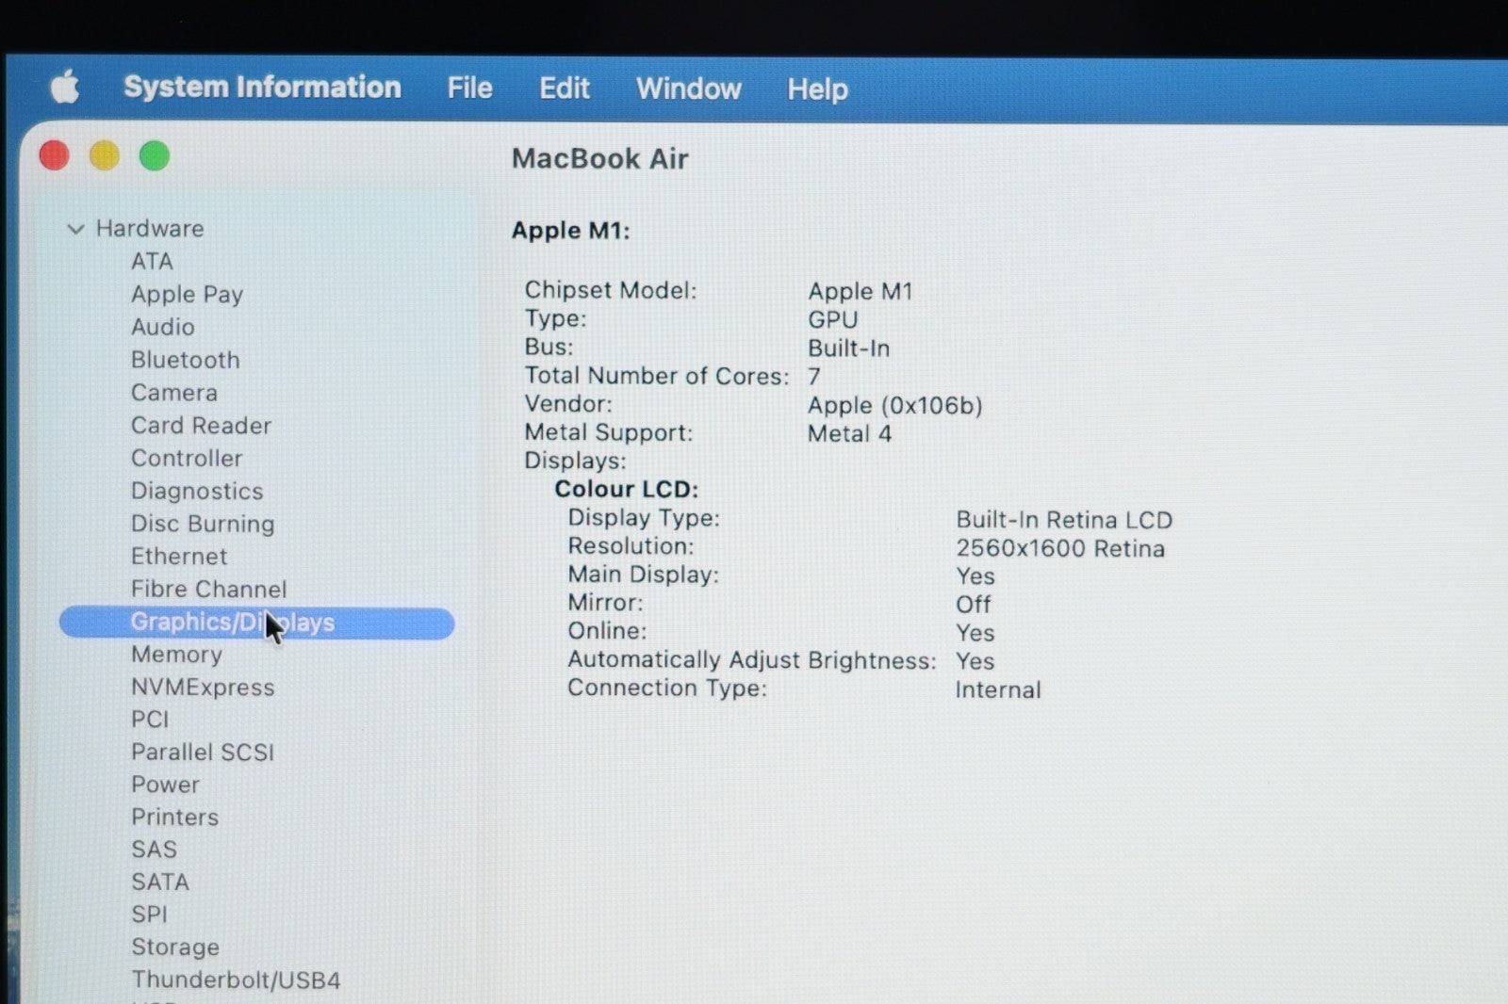Viewport: 1508px width, 1004px height.
Task: Select the Storage sidebar item
Action: pos(174,947)
